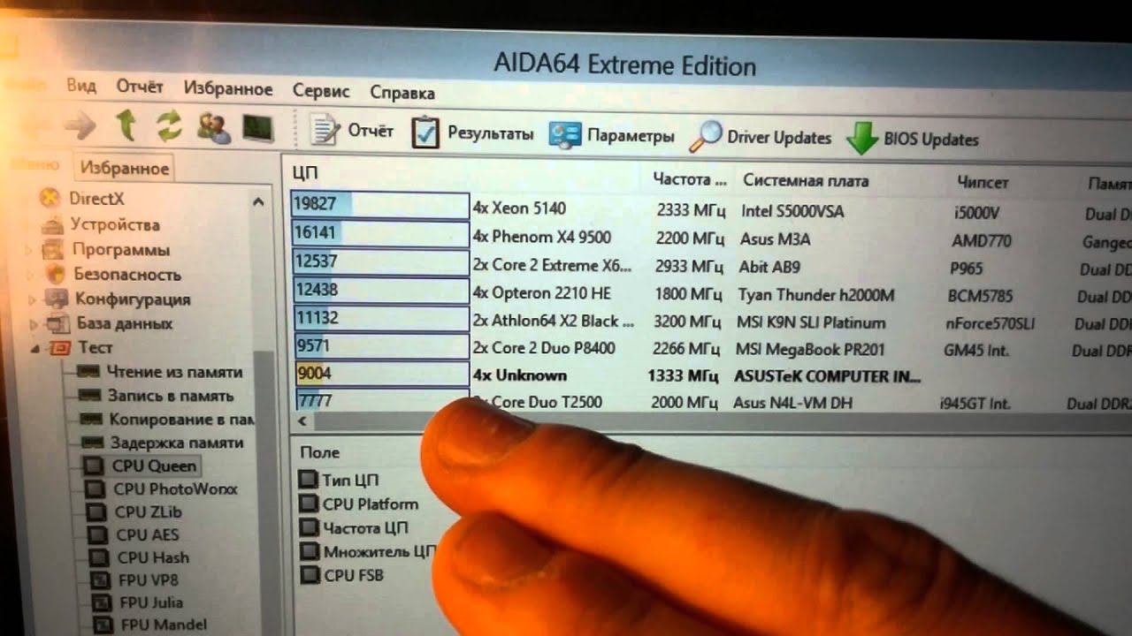Select CPU PhotoWorxx benchmark

tap(175, 488)
